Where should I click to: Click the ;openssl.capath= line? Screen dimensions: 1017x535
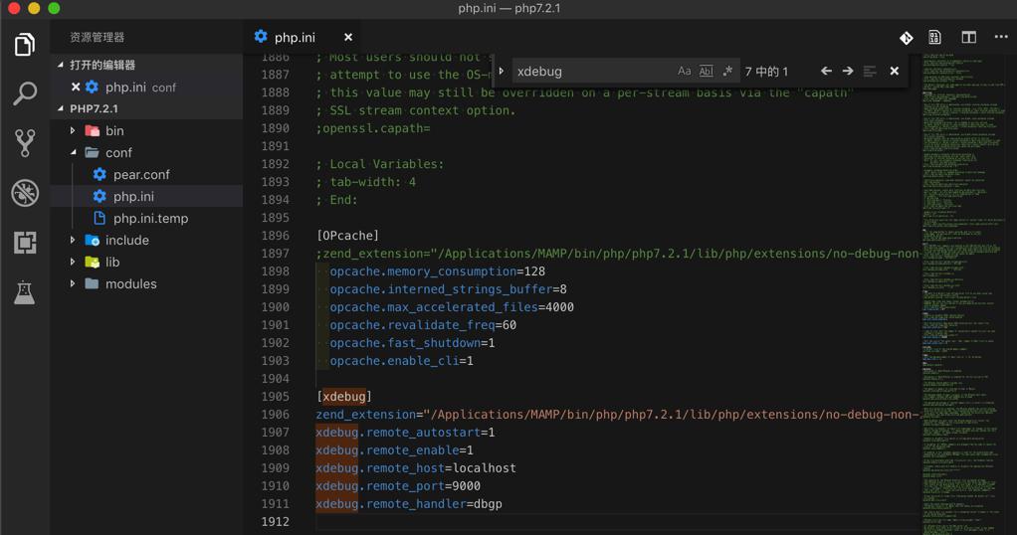[373, 128]
